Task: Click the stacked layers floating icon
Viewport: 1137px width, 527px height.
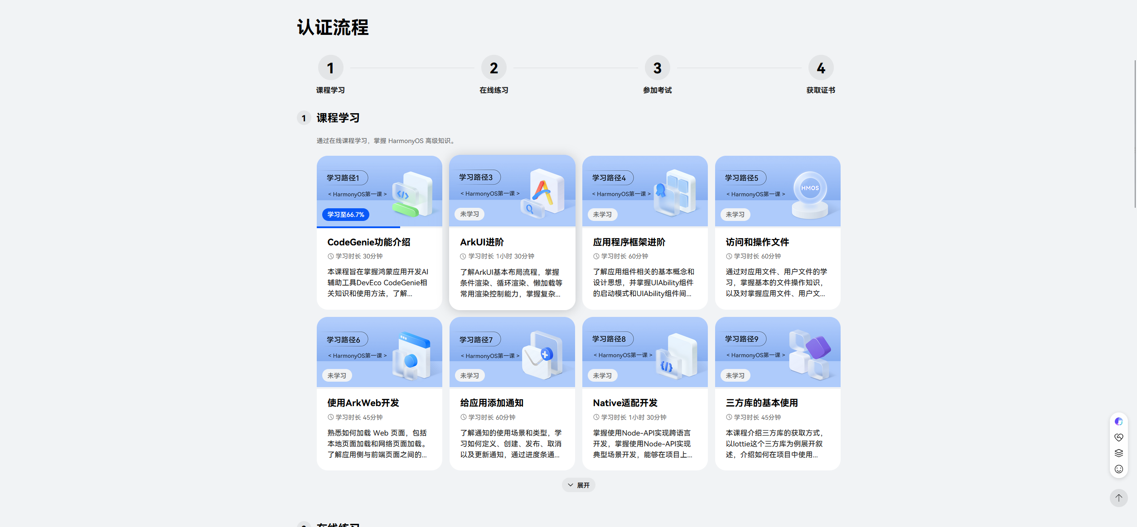Action: pyautogui.click(x=1118, y=453)
